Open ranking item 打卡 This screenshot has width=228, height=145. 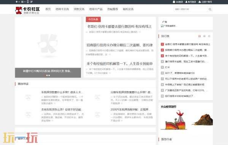(x=167, y=67)
